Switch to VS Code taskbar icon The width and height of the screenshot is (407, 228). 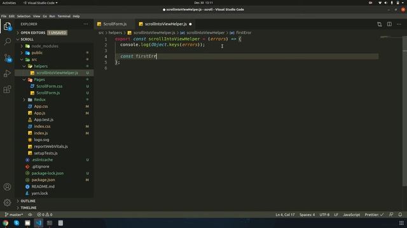[38, 223]
